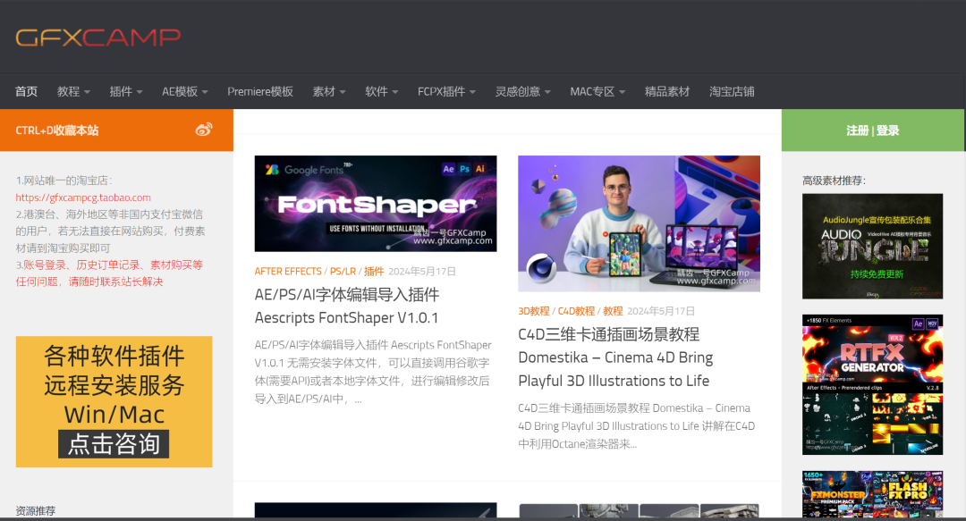Screen dimensions: 966x521
Task: Click the 登录 link in the green bar
Action: [x=888, y=130]
